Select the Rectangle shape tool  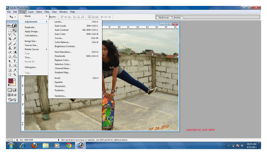coord(15,65)
